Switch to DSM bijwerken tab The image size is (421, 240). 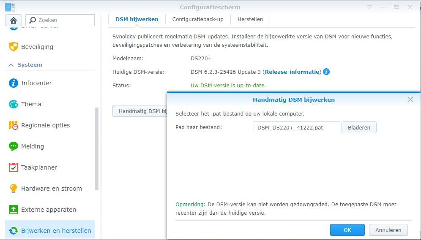137,19
